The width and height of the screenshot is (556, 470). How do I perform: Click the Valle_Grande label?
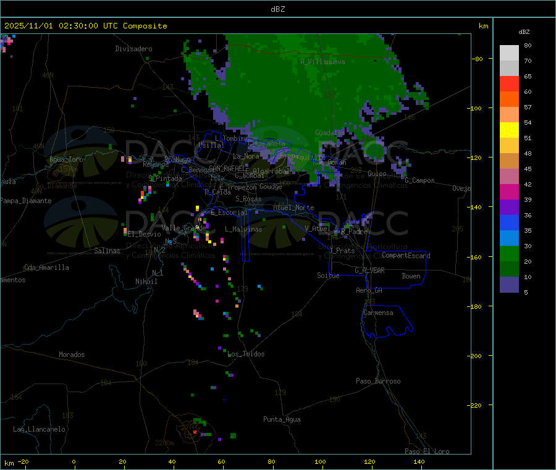(x=183, y=228)
